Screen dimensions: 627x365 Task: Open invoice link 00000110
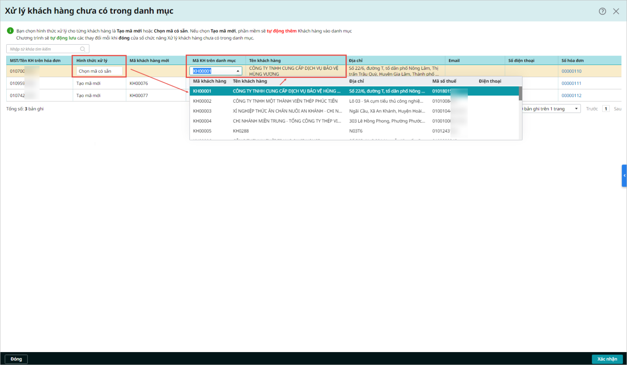(571, 71)
